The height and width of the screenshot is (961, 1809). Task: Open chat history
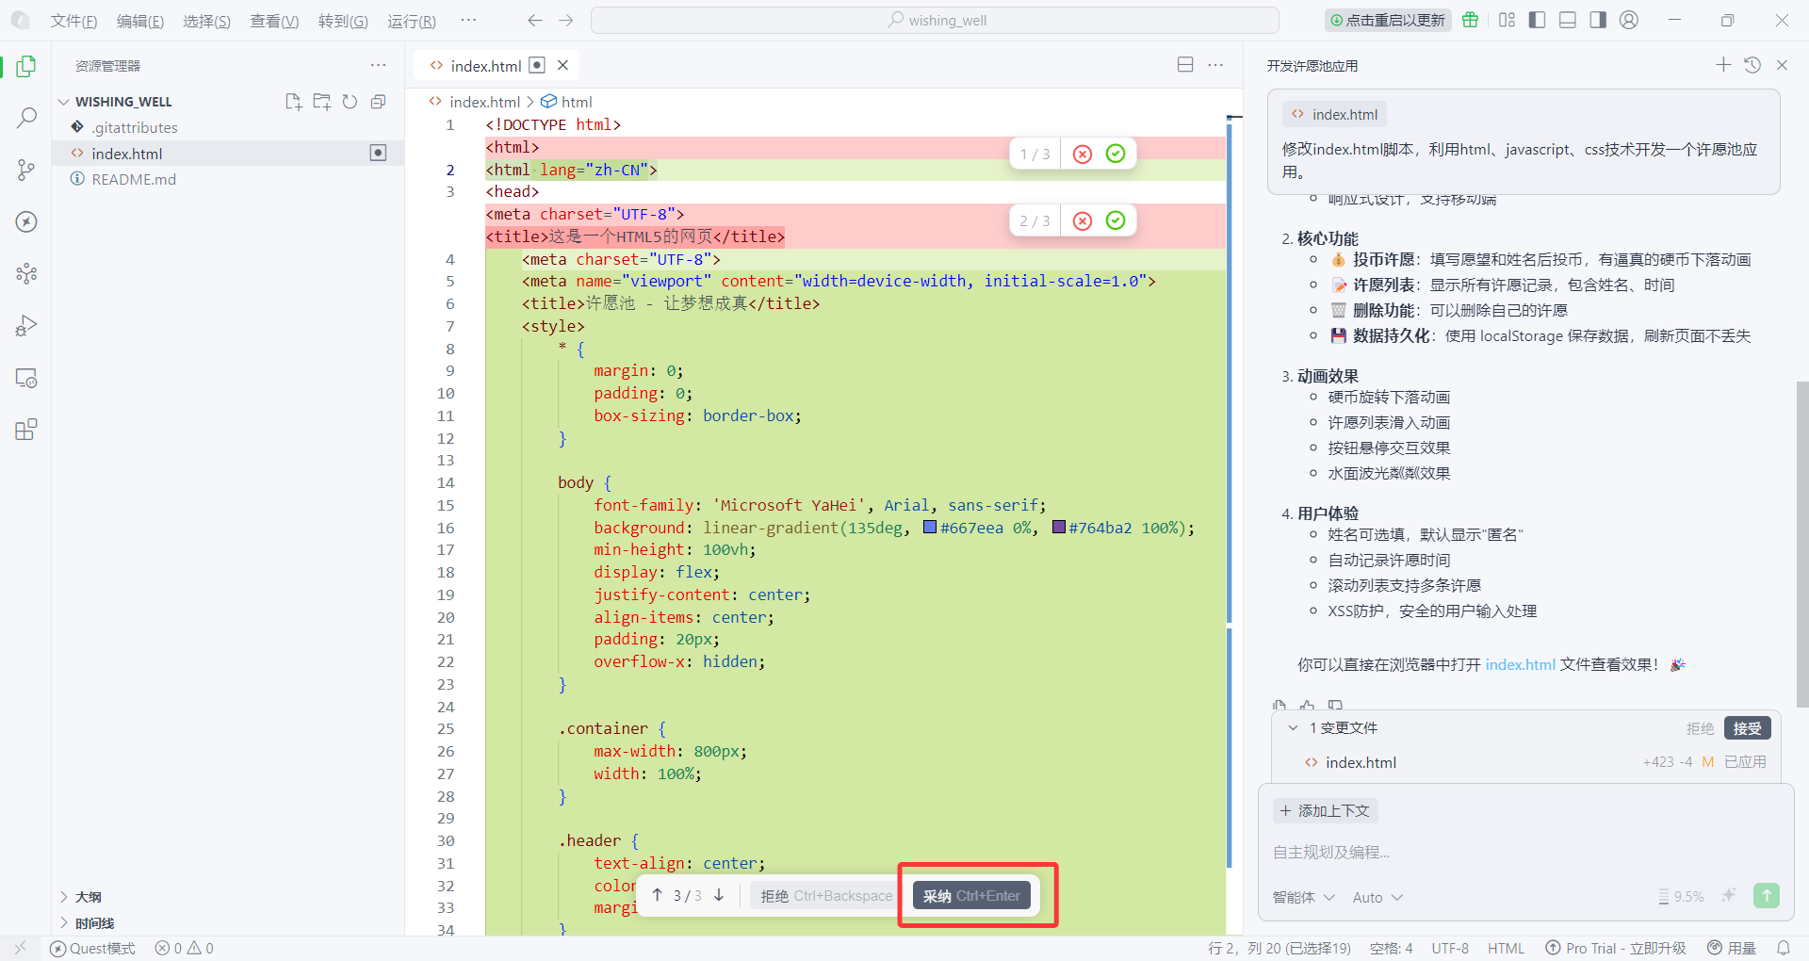tap(1752, 65)
